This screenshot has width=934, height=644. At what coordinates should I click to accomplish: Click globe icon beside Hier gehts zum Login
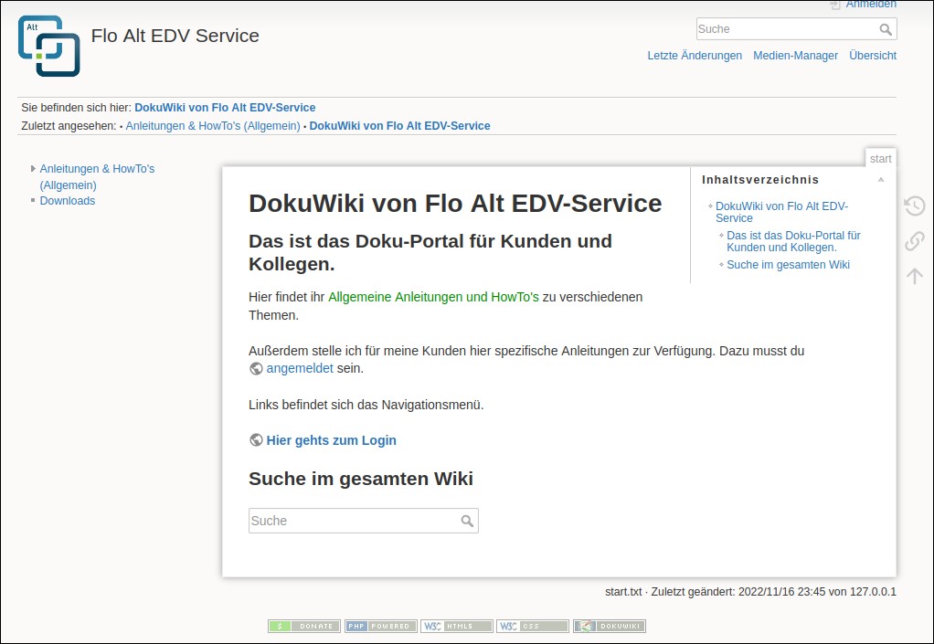pos(256,440)
